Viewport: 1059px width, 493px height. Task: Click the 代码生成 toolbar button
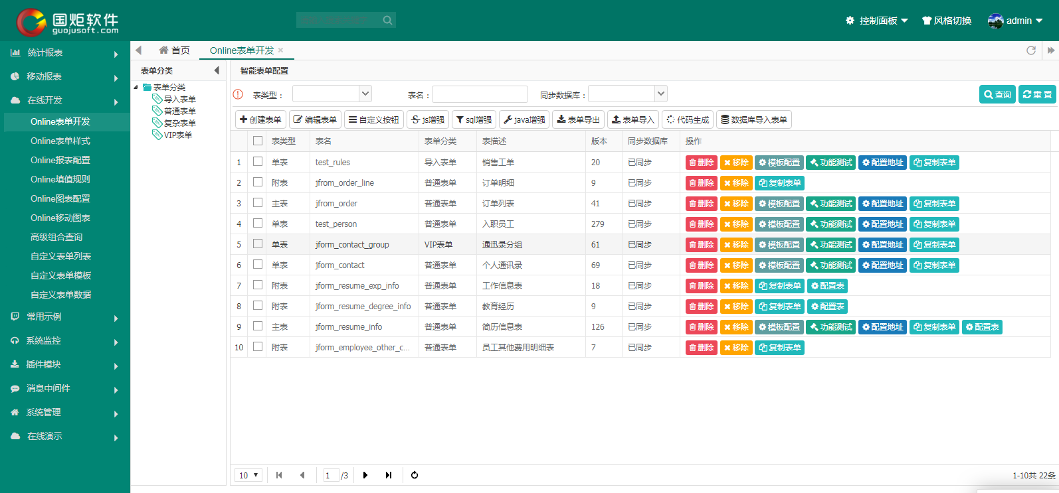click(688, 119)
